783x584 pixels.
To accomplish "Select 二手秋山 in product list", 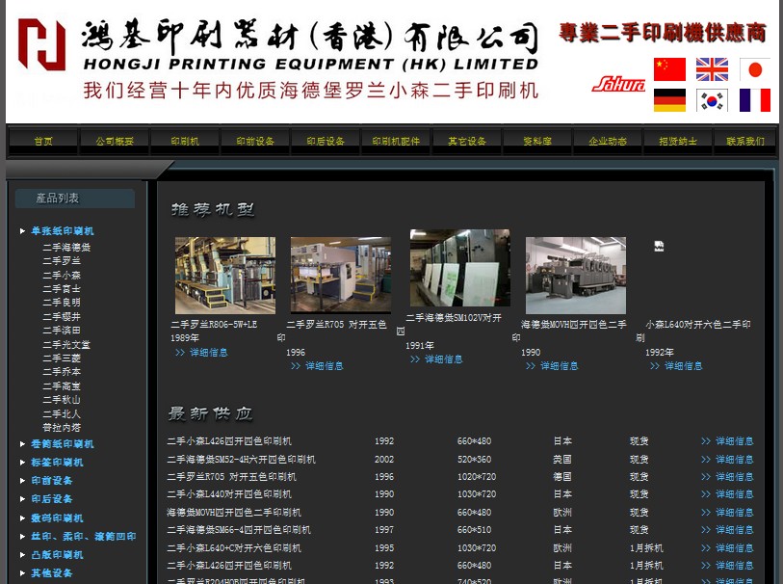I will point(62,400).
